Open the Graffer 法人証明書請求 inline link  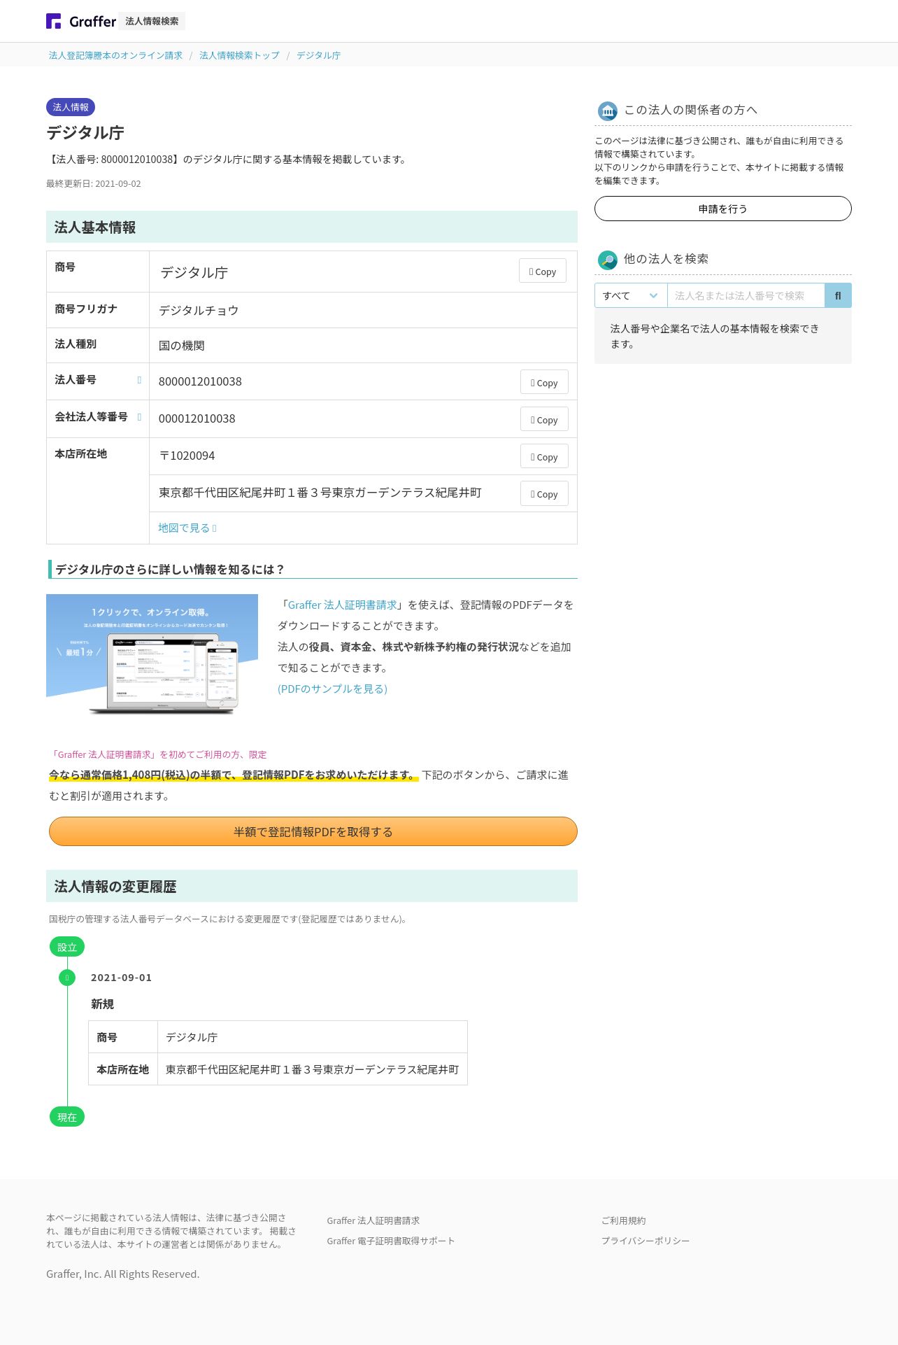pos(342,605)
